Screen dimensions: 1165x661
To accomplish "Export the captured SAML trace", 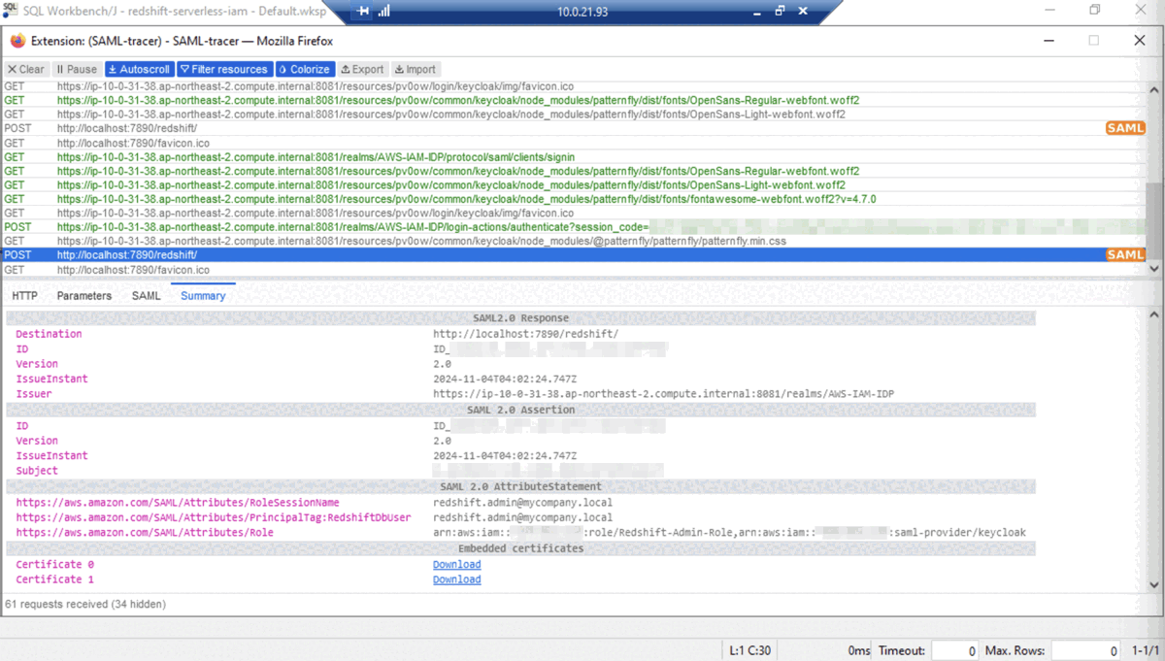I will 362,69.
